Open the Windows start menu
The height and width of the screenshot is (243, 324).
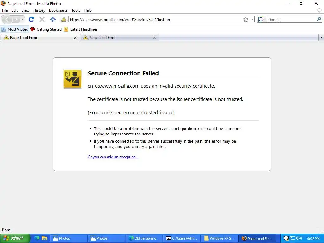pos(15,238)
